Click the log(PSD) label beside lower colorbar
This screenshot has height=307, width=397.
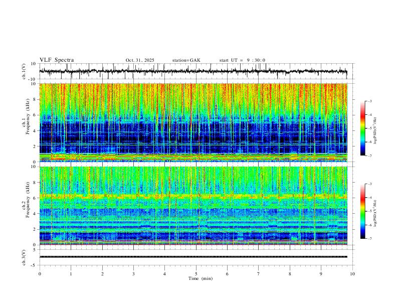[x=375, y=213]
